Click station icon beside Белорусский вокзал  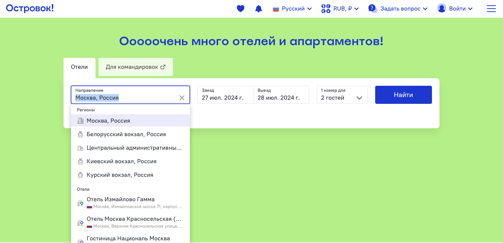tap(80, 134)
